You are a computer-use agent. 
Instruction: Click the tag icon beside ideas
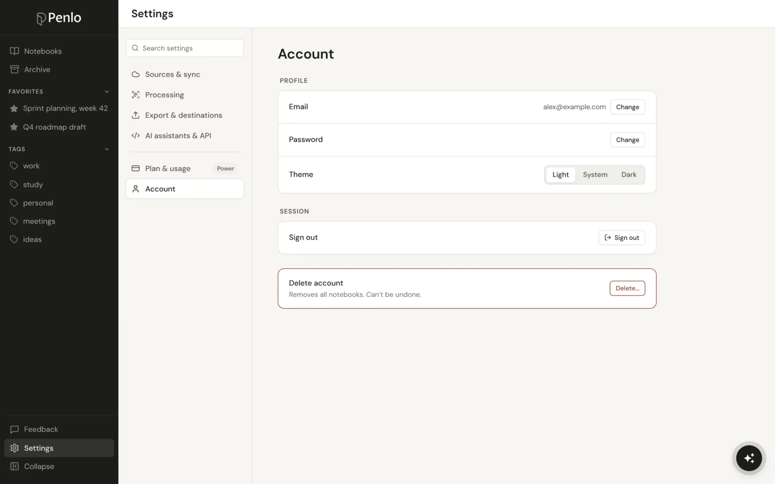tap(14, 239)
